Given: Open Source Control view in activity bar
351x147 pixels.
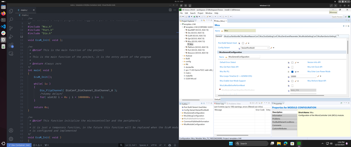Looking at the screenshot, I should coord(11,28).
